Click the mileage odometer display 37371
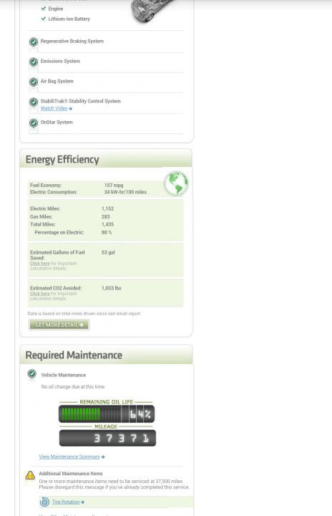The width and height of the screenshot is (332, 516). (x=107, y=438)
